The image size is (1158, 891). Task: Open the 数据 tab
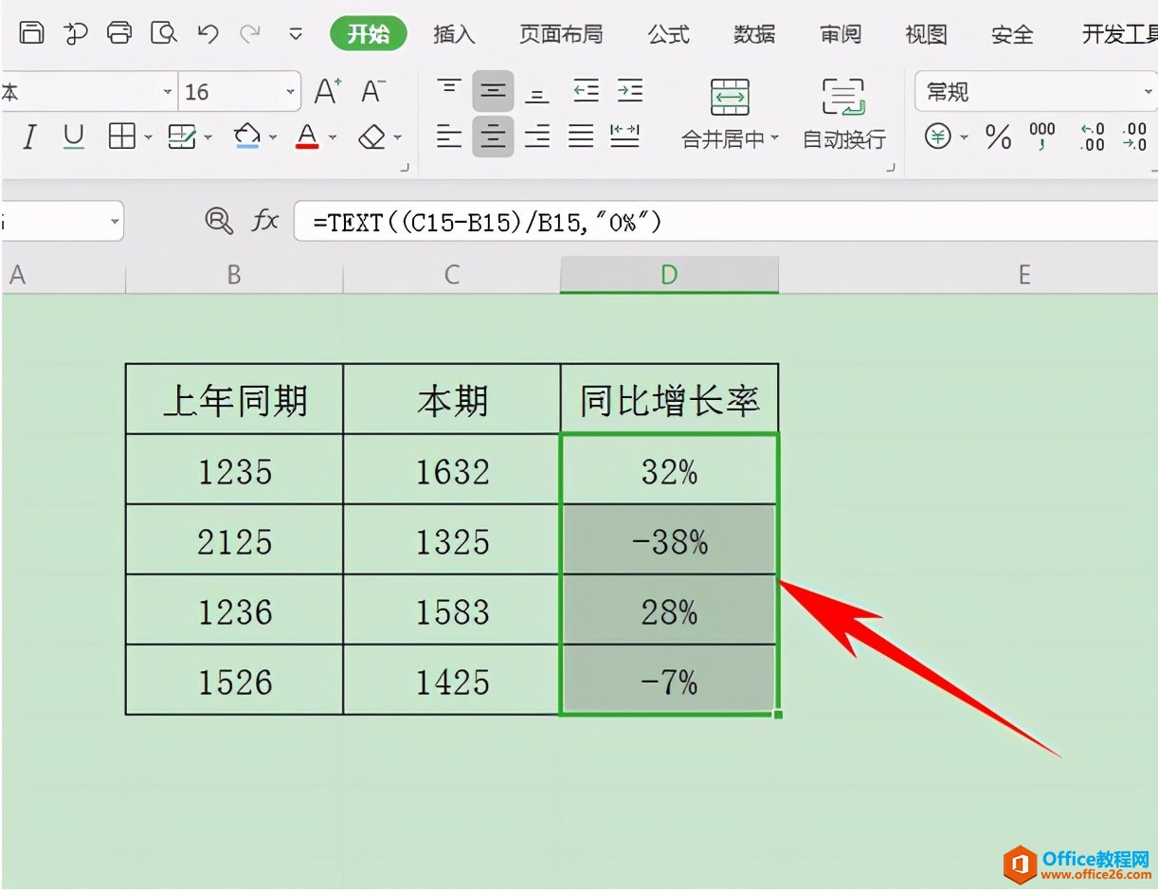pyautogui.click(x=754, y=34)
